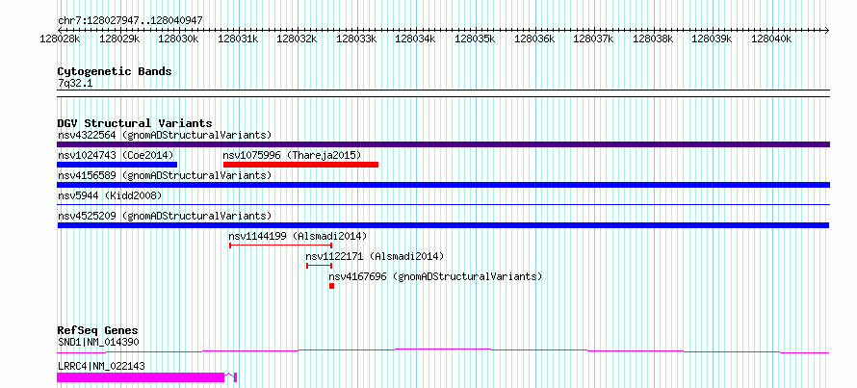Viewport: 857px width, 388px height.
Task: Click the 128028k ruler tick label
Action: coord(61,39)
